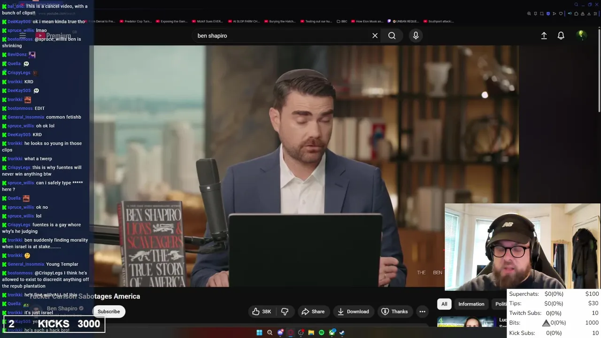
Task: Download the current video
Action: [x=353, y=311]
